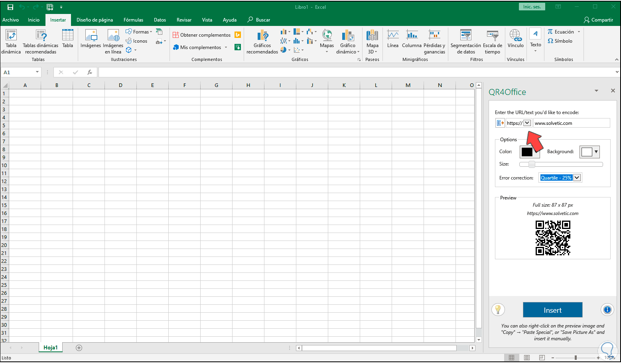Insert pictures via the Imágenes icon

coord(91,39)
